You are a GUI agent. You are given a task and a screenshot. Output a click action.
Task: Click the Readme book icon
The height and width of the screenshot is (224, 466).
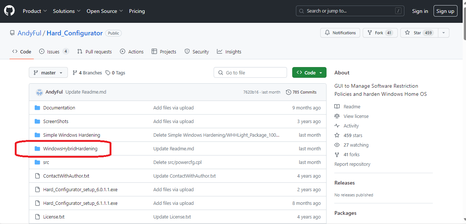[x=337, y=107]
